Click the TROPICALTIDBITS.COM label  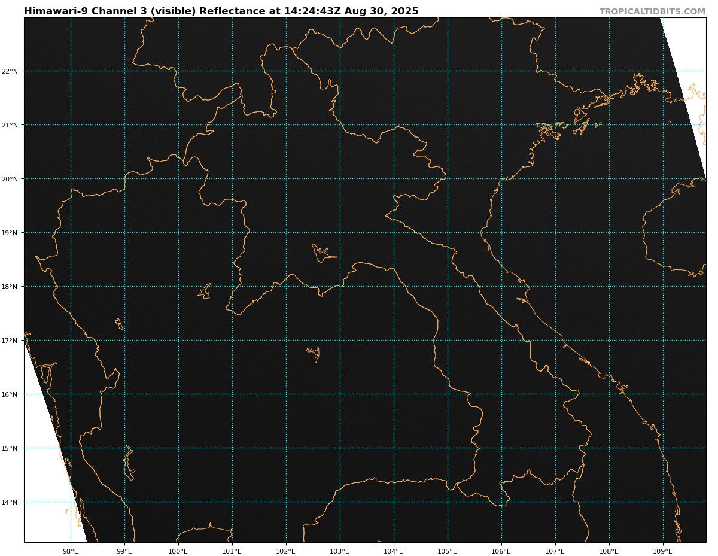[652, 12]
